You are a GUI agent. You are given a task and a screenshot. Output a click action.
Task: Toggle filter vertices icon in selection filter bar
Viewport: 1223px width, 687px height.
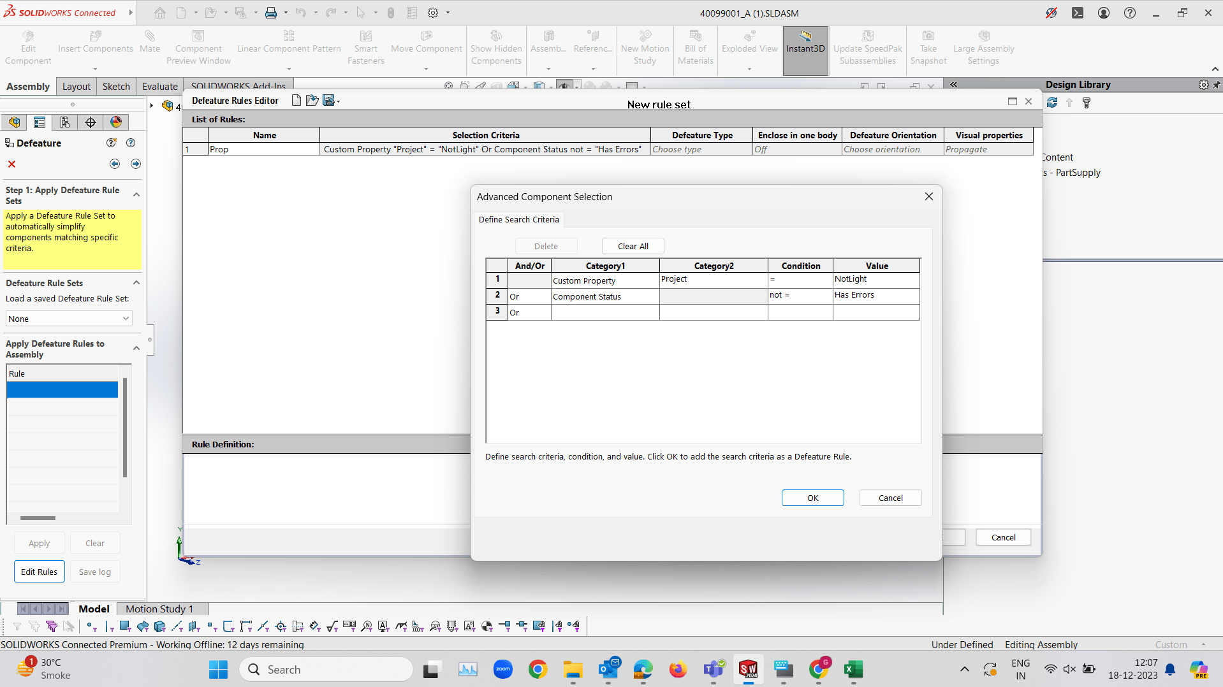(91, 626)
